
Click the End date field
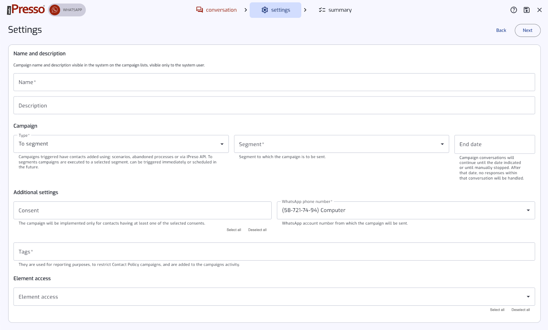(495, 144)
